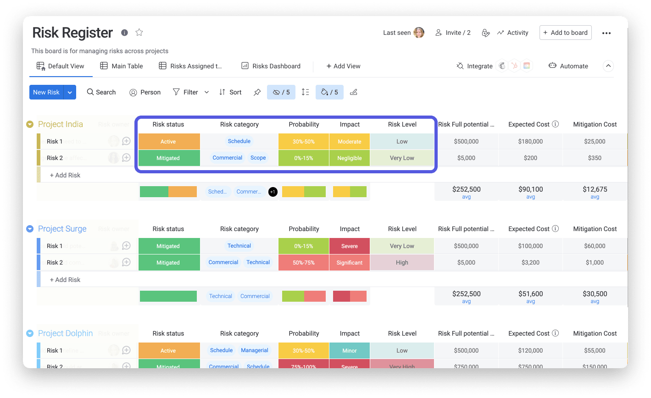This screenshot has height=398, width=651.
Task: Click the New Risk button
Action: point(46,92)
